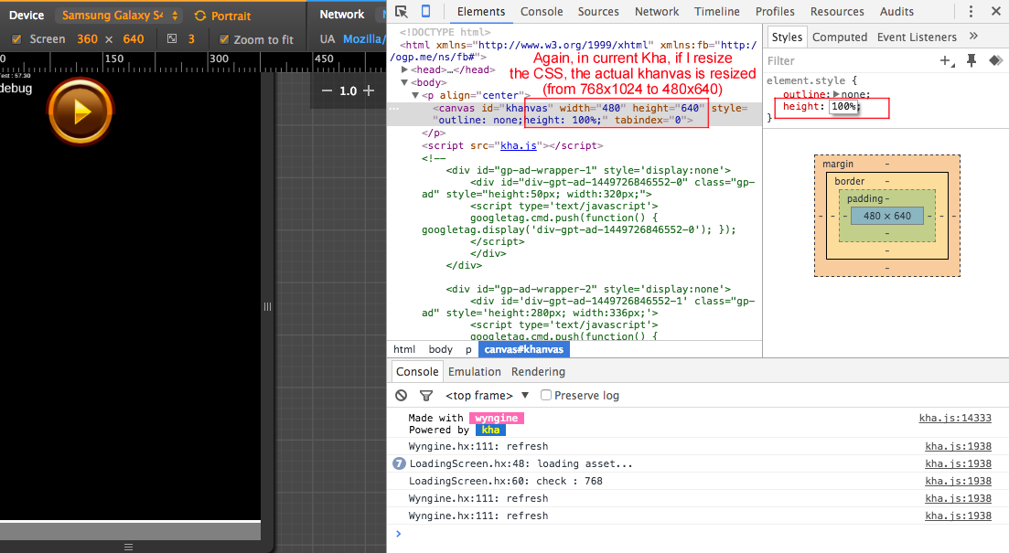Click the screen height field 640
Viewport: 1009px width, 553px height.
click(x=134, y=39)
